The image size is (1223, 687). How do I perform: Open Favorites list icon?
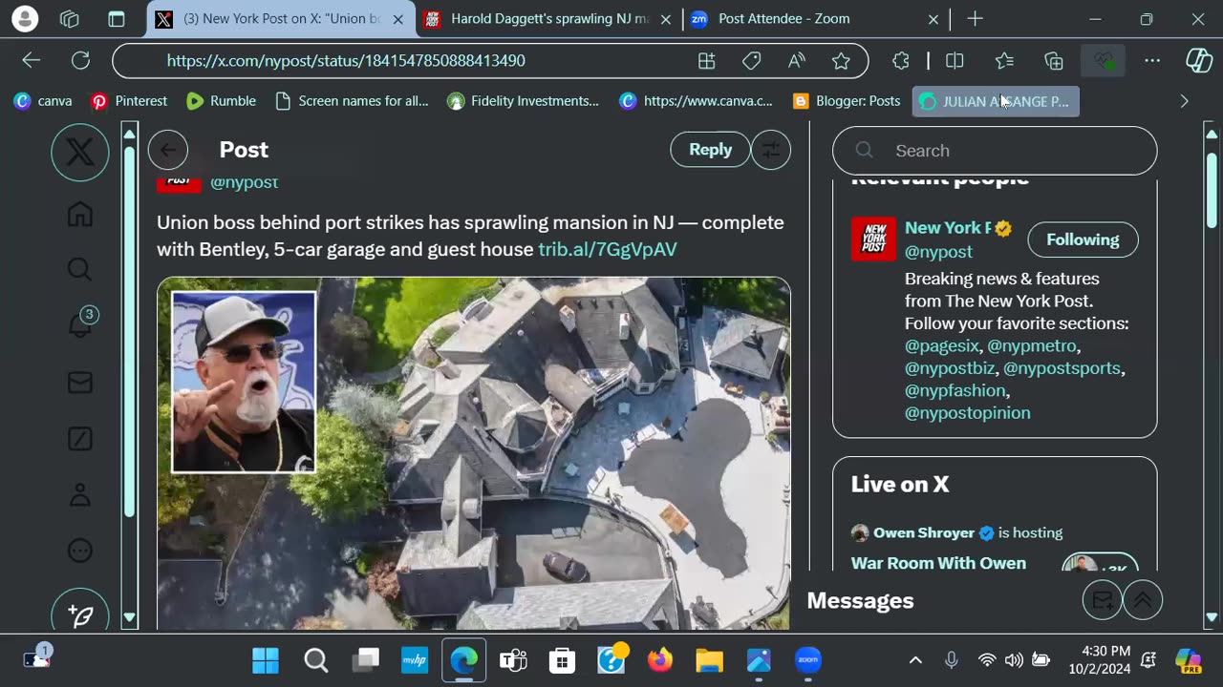pos(1004,61)
